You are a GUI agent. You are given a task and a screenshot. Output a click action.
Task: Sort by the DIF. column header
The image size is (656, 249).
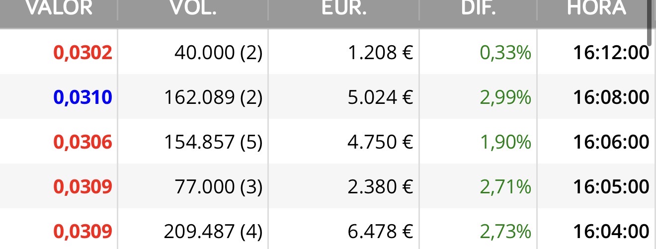(478, 7)
